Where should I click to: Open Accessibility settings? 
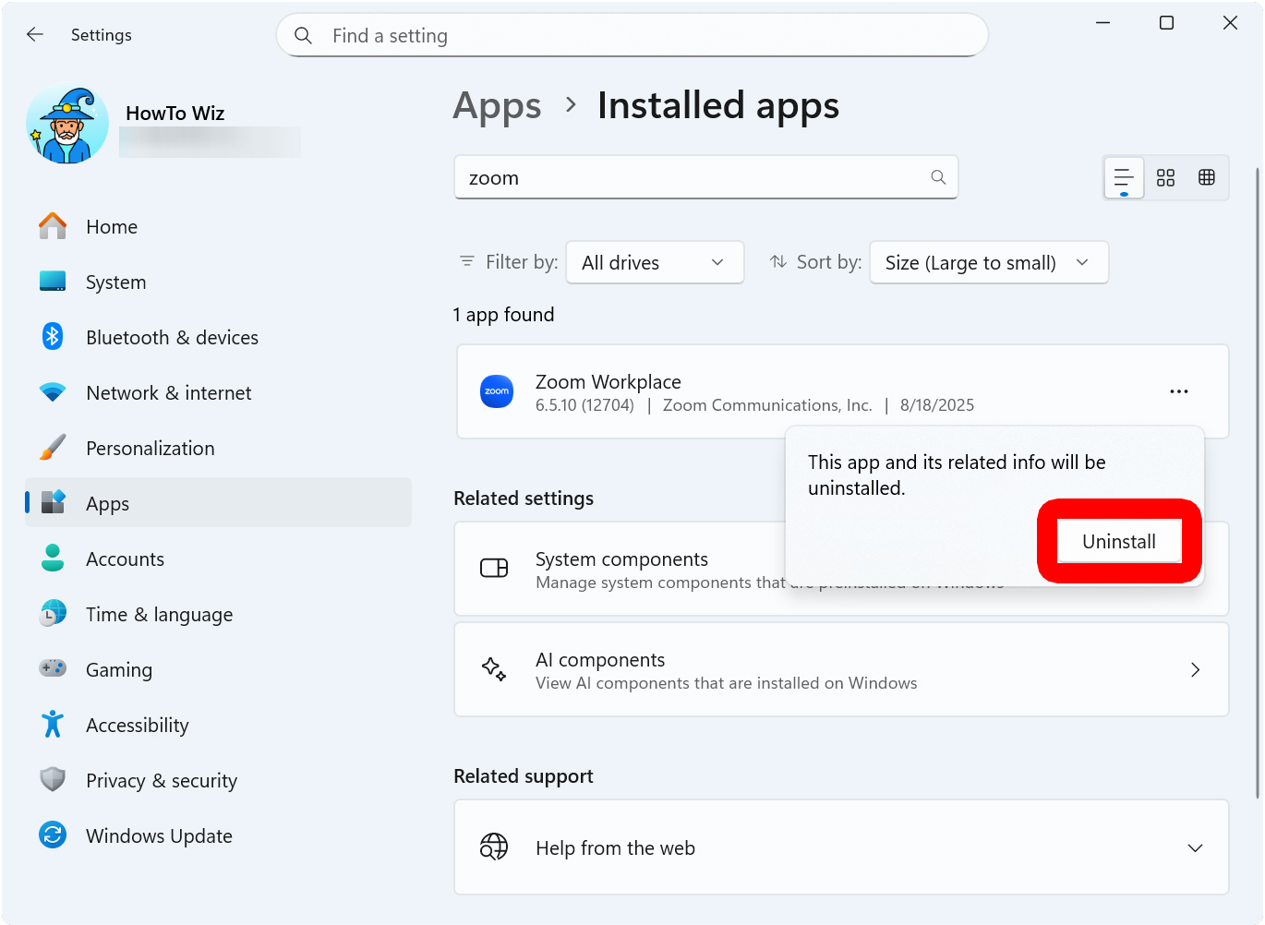pos(137,725)
